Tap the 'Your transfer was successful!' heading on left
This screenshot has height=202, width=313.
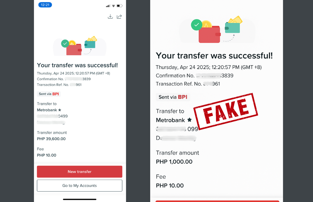[78, 65]
